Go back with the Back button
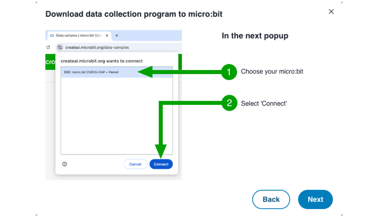The height and width of the screenshot is (219, 376). (271, 199)
